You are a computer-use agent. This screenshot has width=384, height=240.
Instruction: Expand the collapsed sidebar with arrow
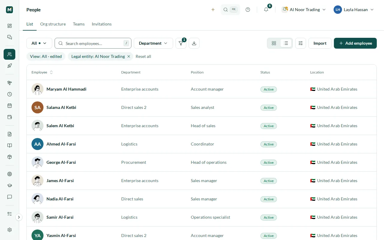[19, 217]
